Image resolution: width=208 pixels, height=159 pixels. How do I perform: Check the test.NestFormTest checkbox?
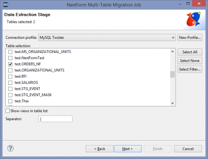click(x=10, y=58)
